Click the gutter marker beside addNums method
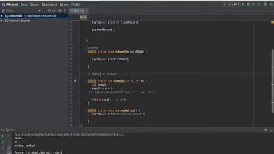This screenshot has height=154, width=274. [75, 81]
